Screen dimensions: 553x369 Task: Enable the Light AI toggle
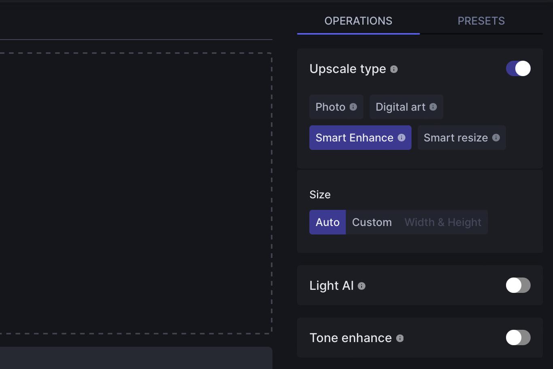[x=518, y=286]
